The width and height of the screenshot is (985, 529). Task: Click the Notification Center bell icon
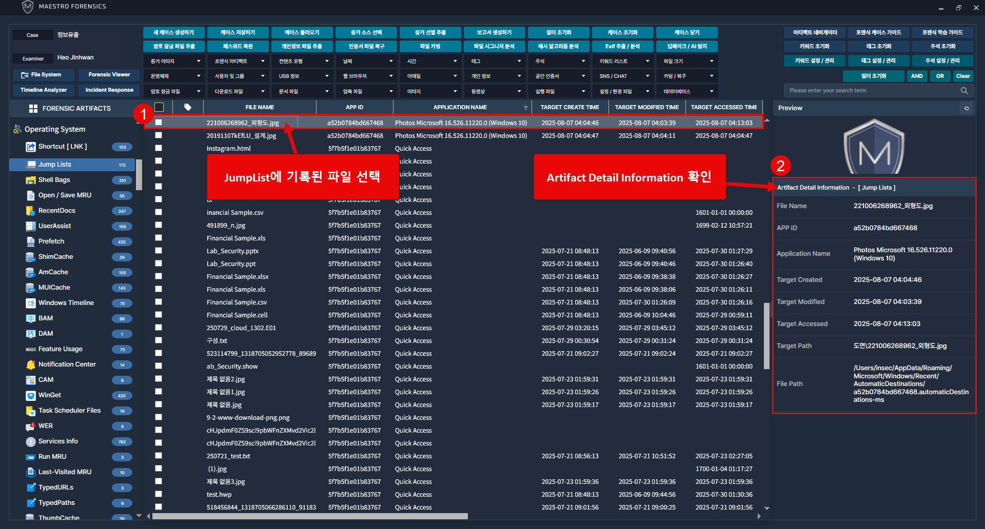30,364
